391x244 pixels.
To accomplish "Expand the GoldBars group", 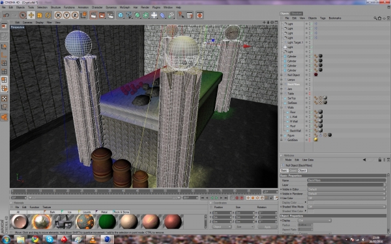I will coord(282,140).
